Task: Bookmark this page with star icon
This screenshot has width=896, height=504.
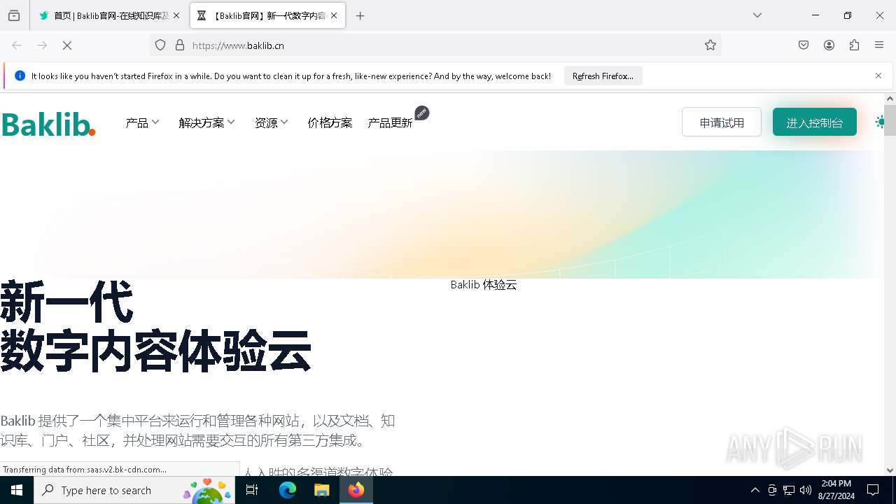Action: (x=710, y=45)
